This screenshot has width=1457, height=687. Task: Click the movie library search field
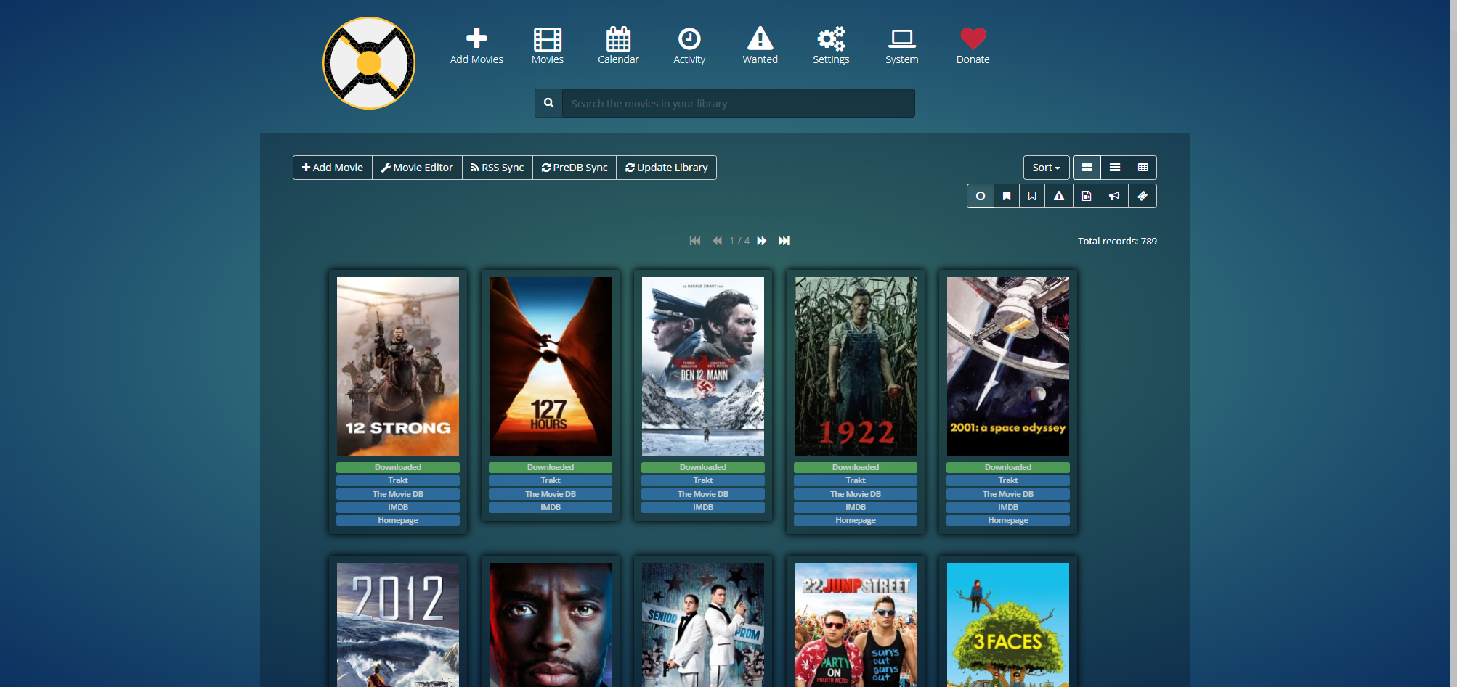point(737,104)
